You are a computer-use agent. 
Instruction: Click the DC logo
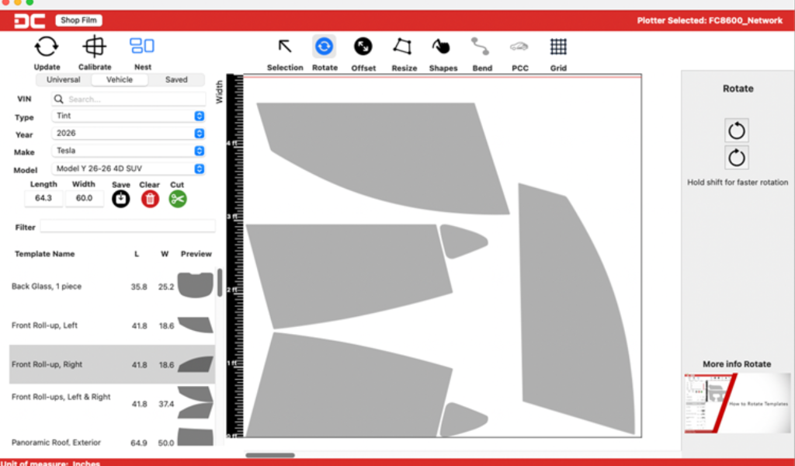[30, 21]
